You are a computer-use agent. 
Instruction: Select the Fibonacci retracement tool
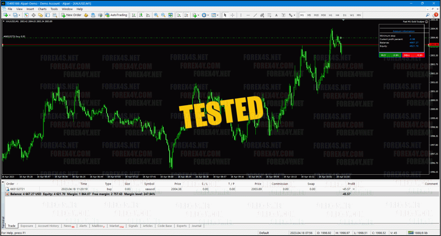pos(269,15)
